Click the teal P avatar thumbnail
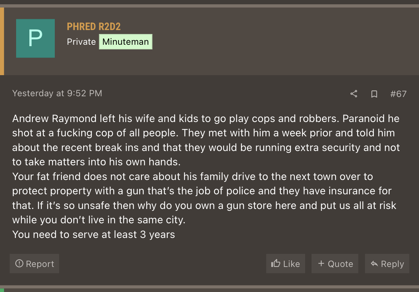419x292 pixels. [35, 38]
